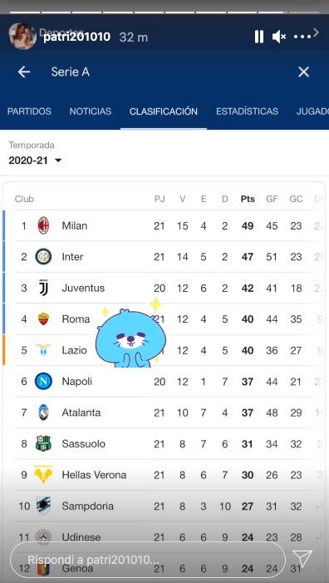Open the Atalanta team row
Screen dimensions: 329x583
[x=164, y=413]
